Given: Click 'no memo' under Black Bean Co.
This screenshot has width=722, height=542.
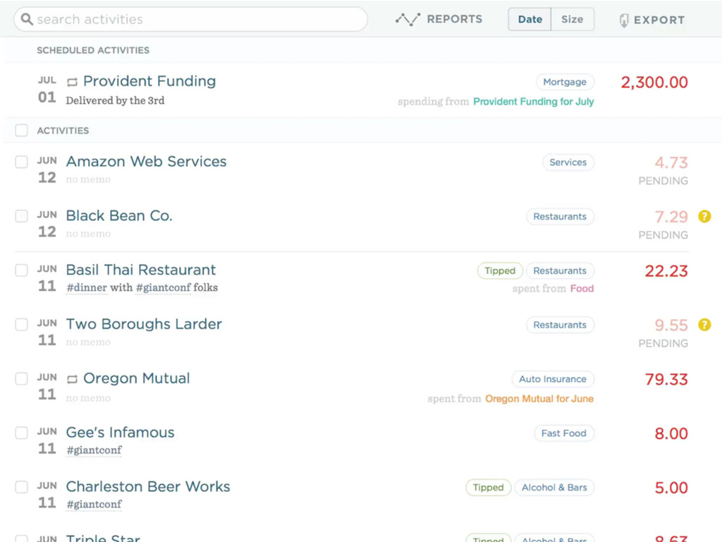Looking at the screenshot, I should (x=88, y=234).
